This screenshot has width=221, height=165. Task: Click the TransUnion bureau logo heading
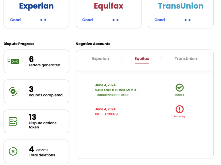[x=180, y=6]
